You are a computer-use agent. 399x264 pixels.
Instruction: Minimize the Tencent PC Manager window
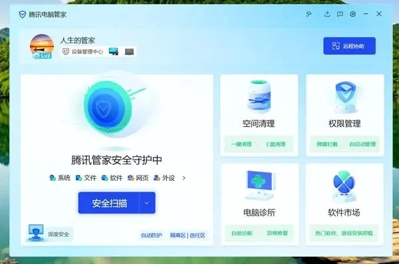pyautogui.click(x=366, y=14)
